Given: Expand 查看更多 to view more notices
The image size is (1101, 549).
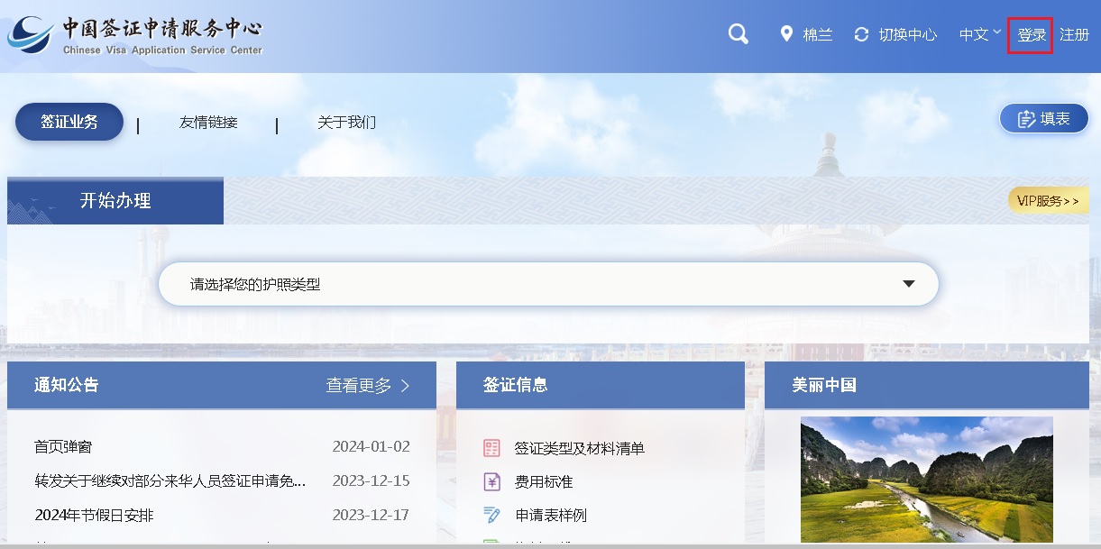Looking at the screenshot, I should point(368,386).
